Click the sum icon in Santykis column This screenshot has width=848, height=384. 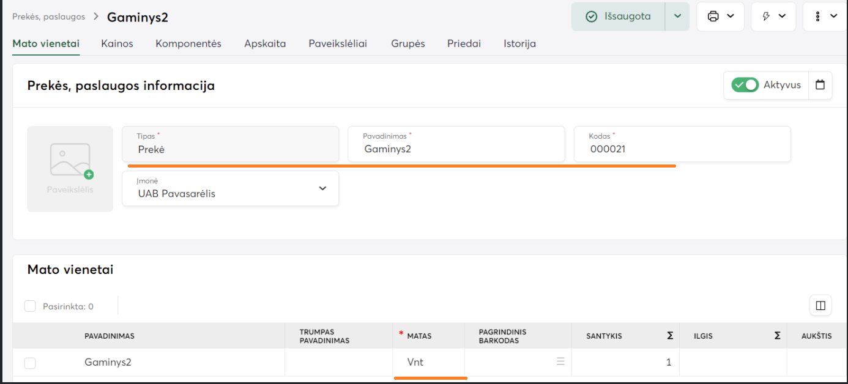tap(670, 336)
